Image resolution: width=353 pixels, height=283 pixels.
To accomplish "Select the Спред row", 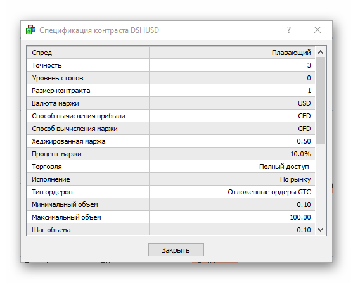I will point(171,53).
